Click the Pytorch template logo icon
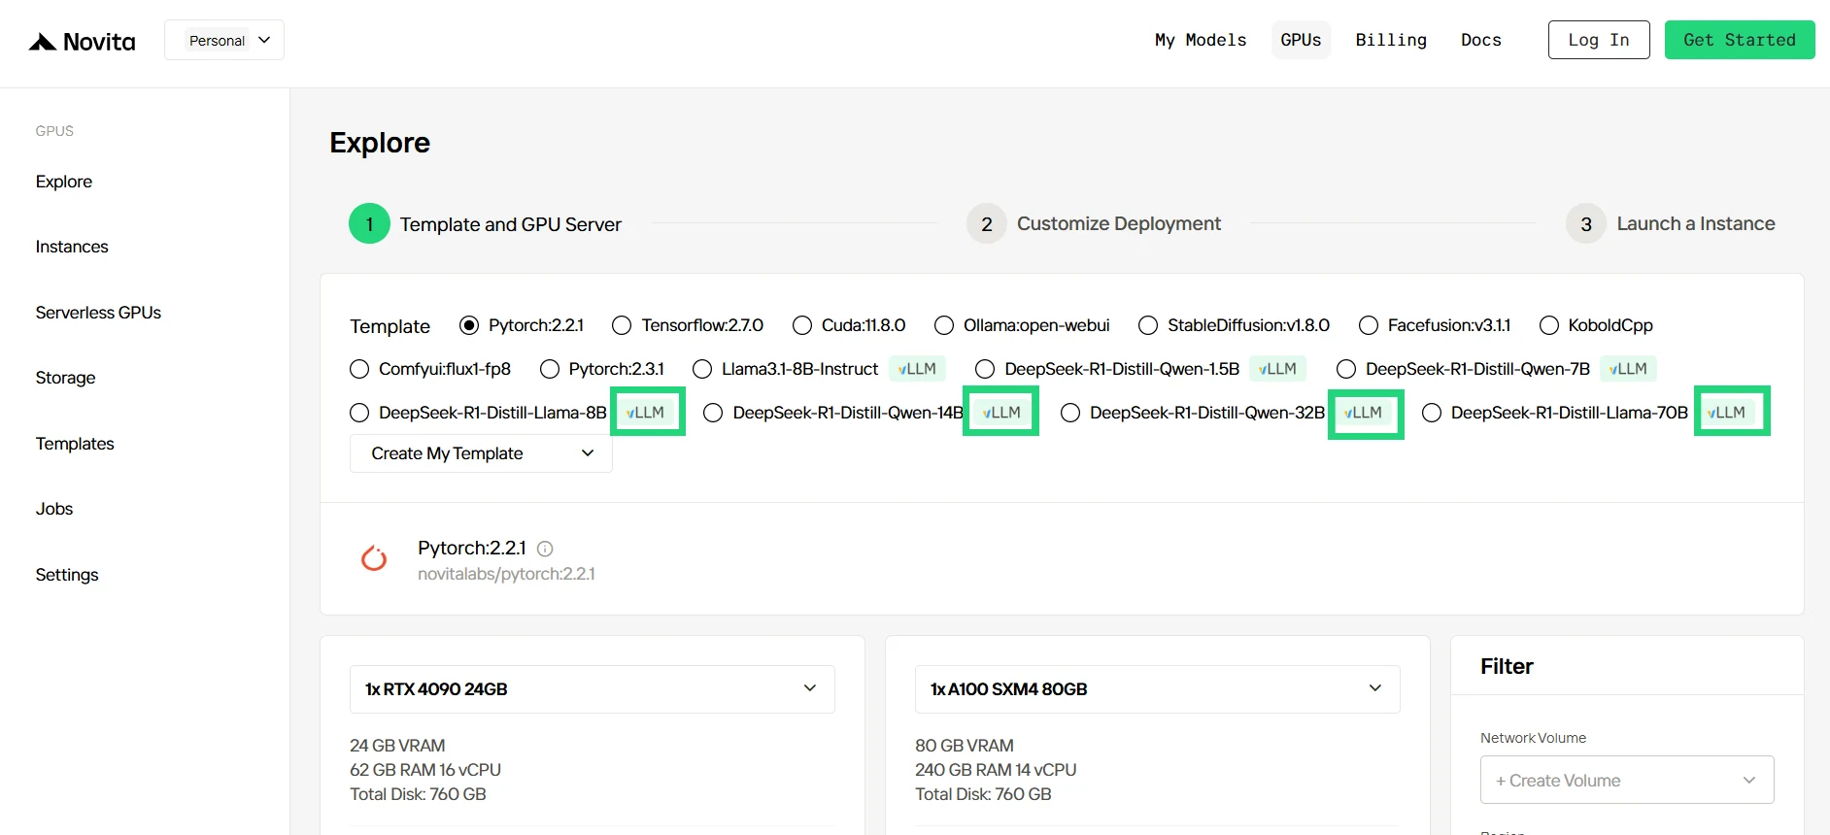1830x835 pixels. click(374, 558)
